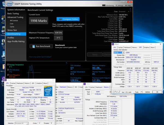Switch to Caches tab in bottom-left CPU-Z window
The height and width of the screenshot is (125, 164).
click(x=13, y=83)
